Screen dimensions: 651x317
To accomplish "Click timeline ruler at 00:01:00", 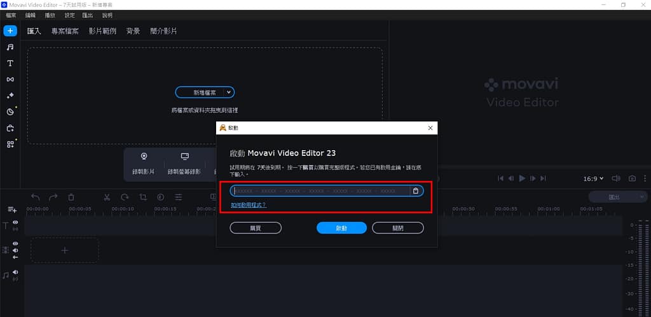I will click(x=549, y=209).
